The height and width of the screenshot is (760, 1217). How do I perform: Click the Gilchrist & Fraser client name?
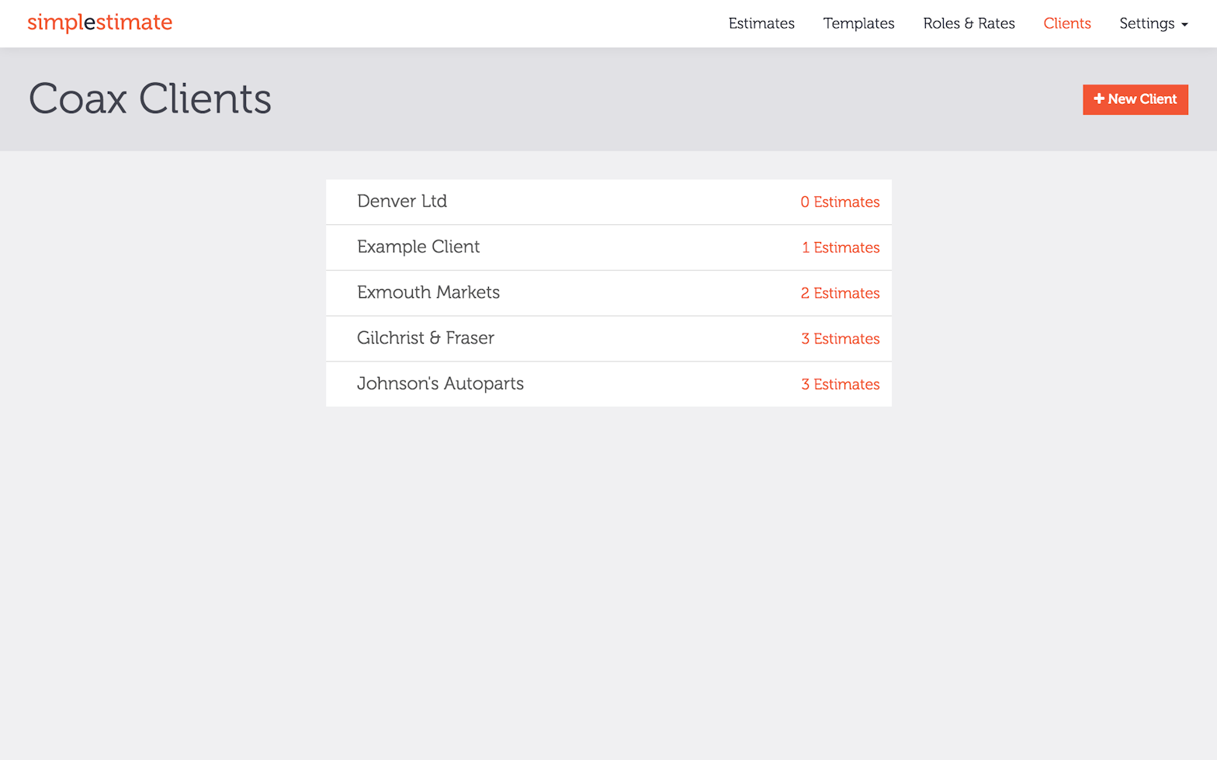click(x=425, y=338)
